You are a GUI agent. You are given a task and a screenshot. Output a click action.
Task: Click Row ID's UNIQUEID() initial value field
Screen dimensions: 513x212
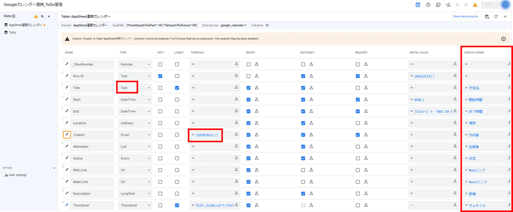click(433, 76)
